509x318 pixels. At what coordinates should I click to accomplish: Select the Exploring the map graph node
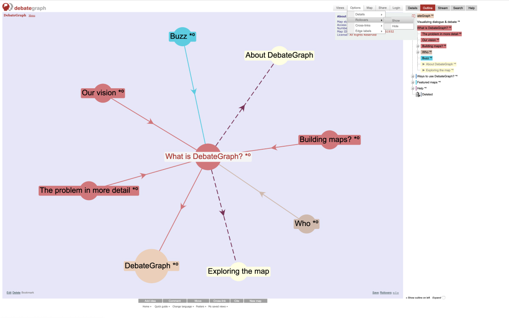pyautogui.click(x=238, y=271)
